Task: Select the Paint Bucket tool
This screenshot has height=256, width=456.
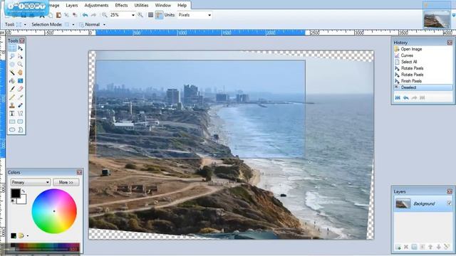Action: coord(12,80)
